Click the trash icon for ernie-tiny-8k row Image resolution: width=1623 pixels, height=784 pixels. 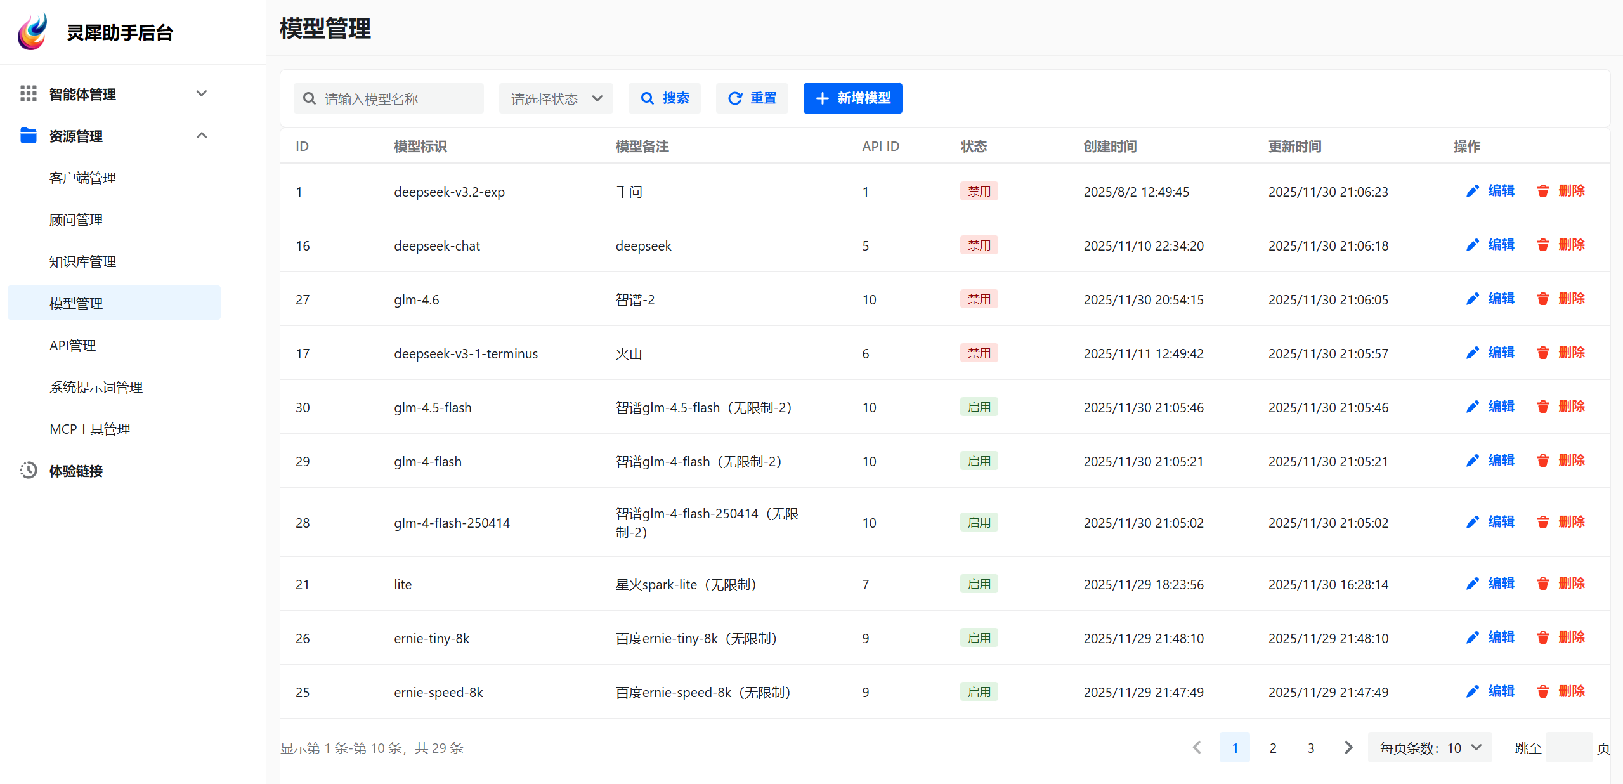[x=1542, y=637]
